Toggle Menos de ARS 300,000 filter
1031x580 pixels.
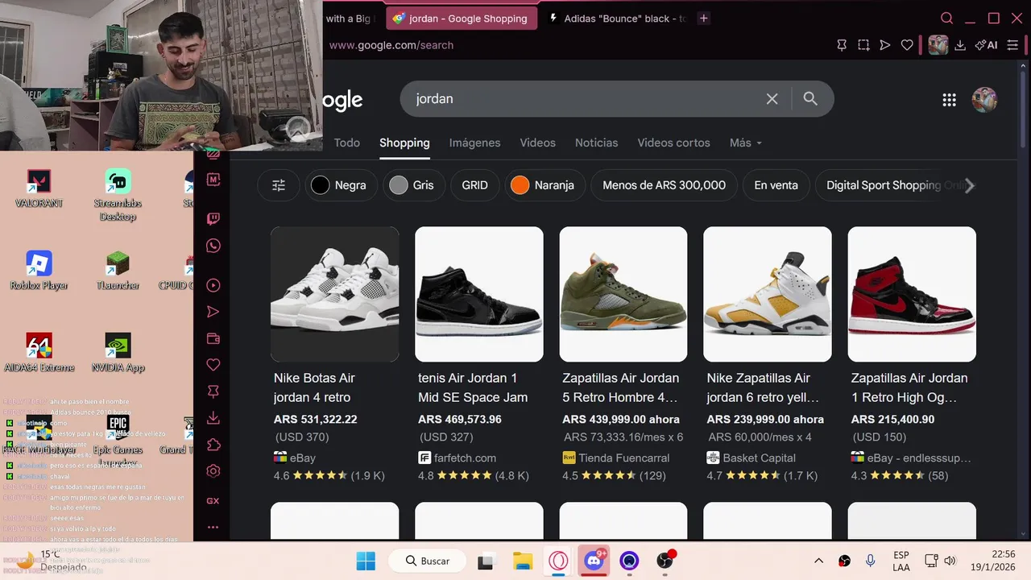tap(664, 185)
